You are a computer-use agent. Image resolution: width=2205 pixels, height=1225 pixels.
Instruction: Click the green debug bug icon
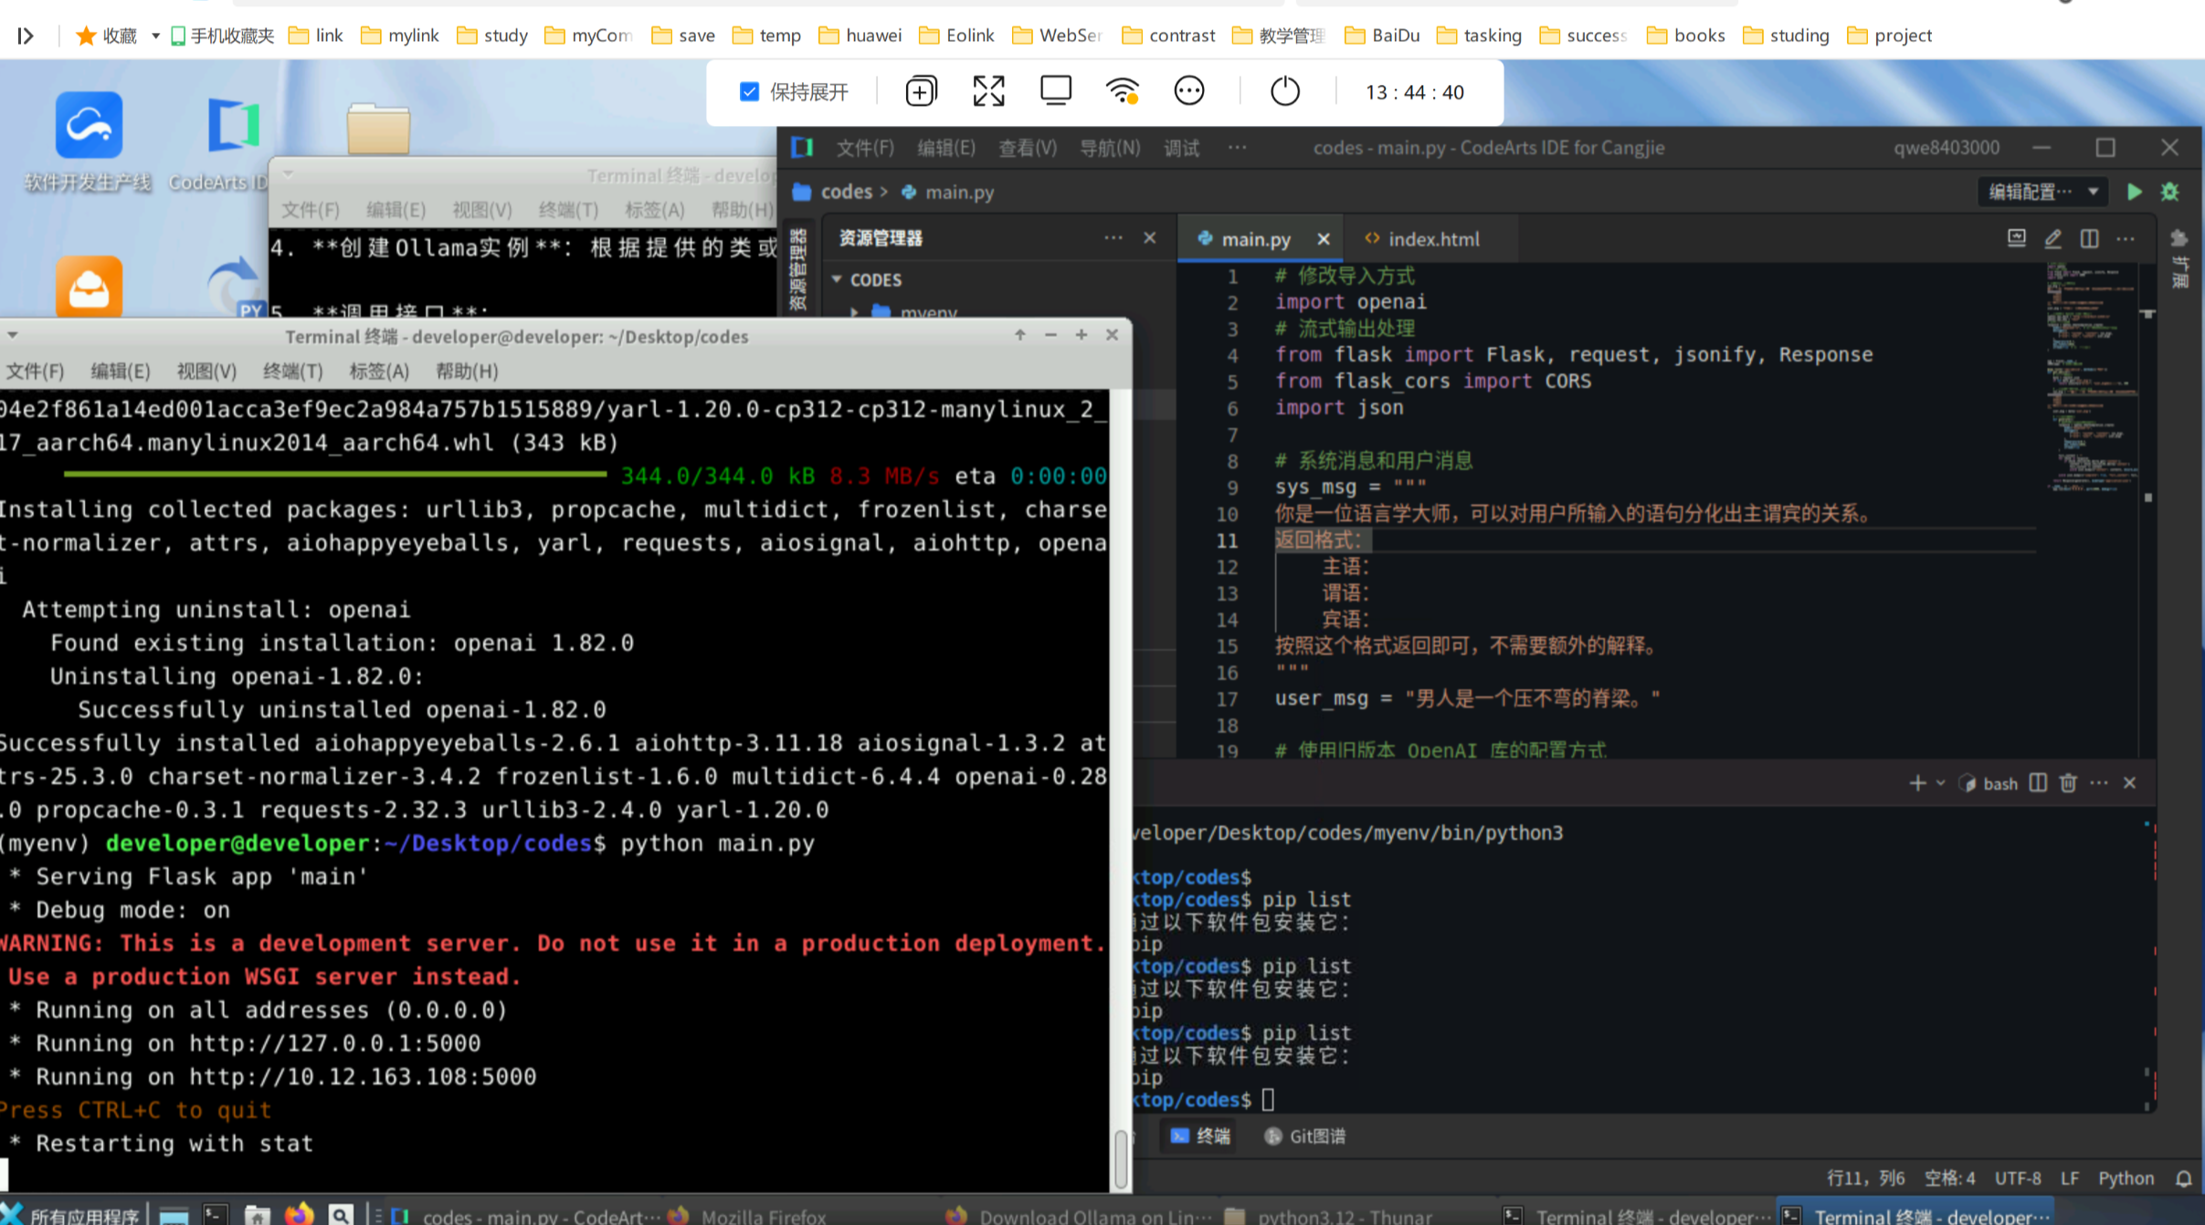[2170, 192]
